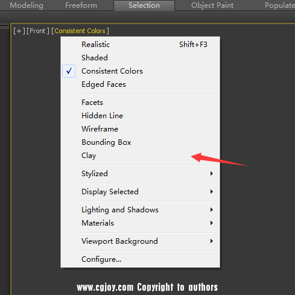Click the [Front] viewport view label
295x295 pixels.
pyautogui.click(x=38, y=31)
